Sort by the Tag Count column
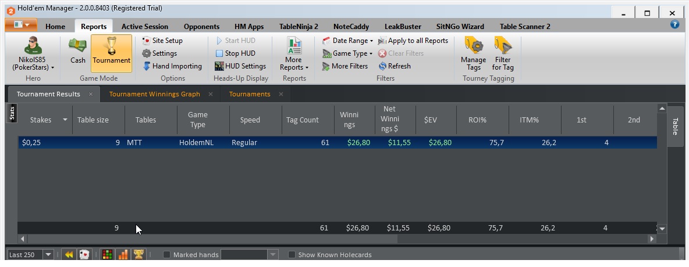 point(308,120)
